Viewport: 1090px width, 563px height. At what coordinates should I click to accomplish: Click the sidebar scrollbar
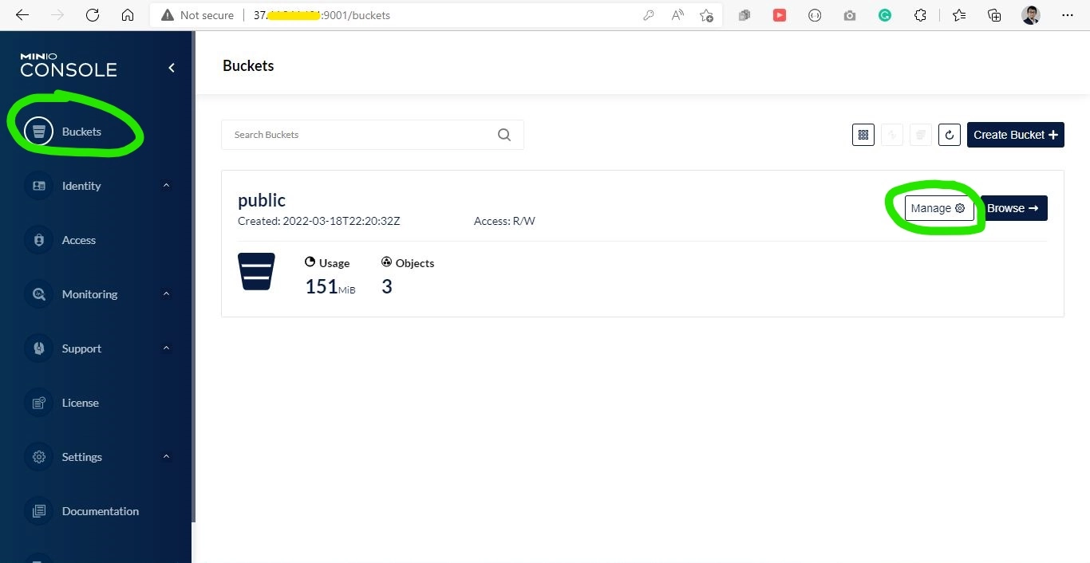194,278
